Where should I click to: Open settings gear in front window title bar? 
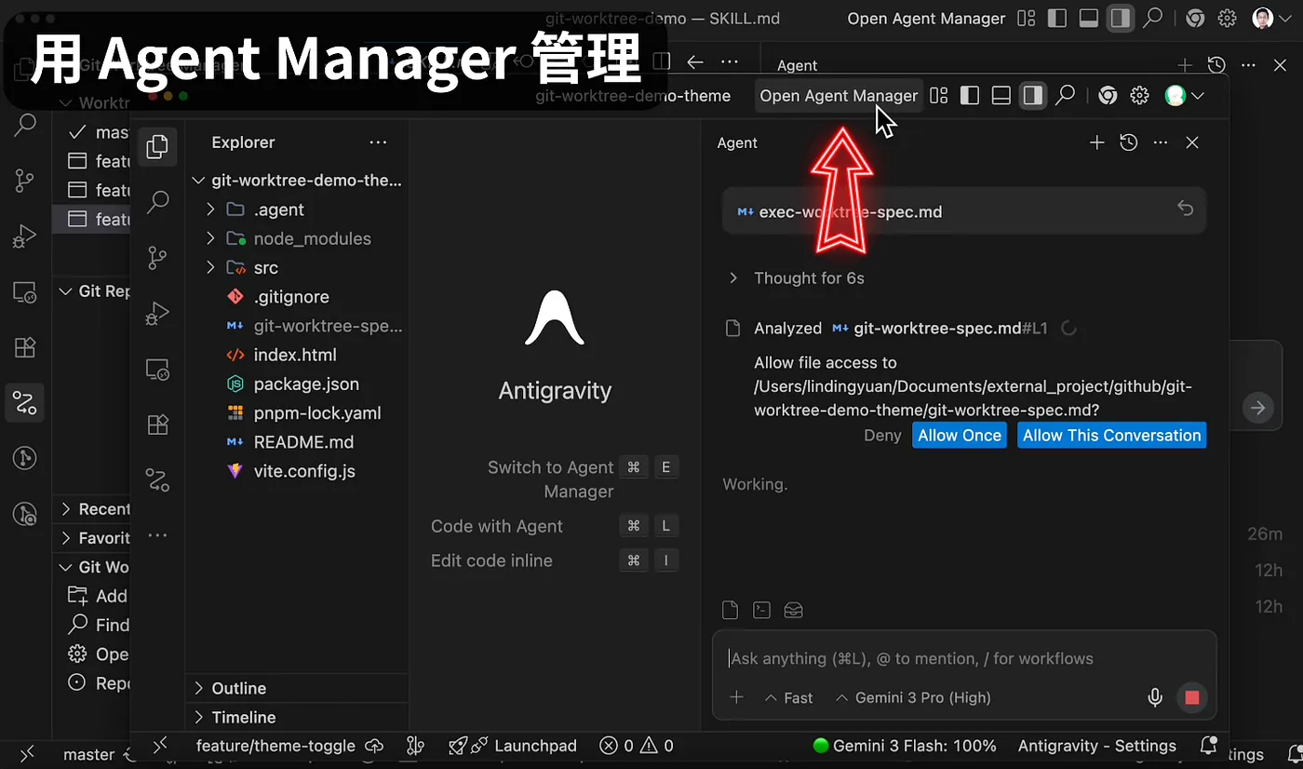tap(1139, 95)
